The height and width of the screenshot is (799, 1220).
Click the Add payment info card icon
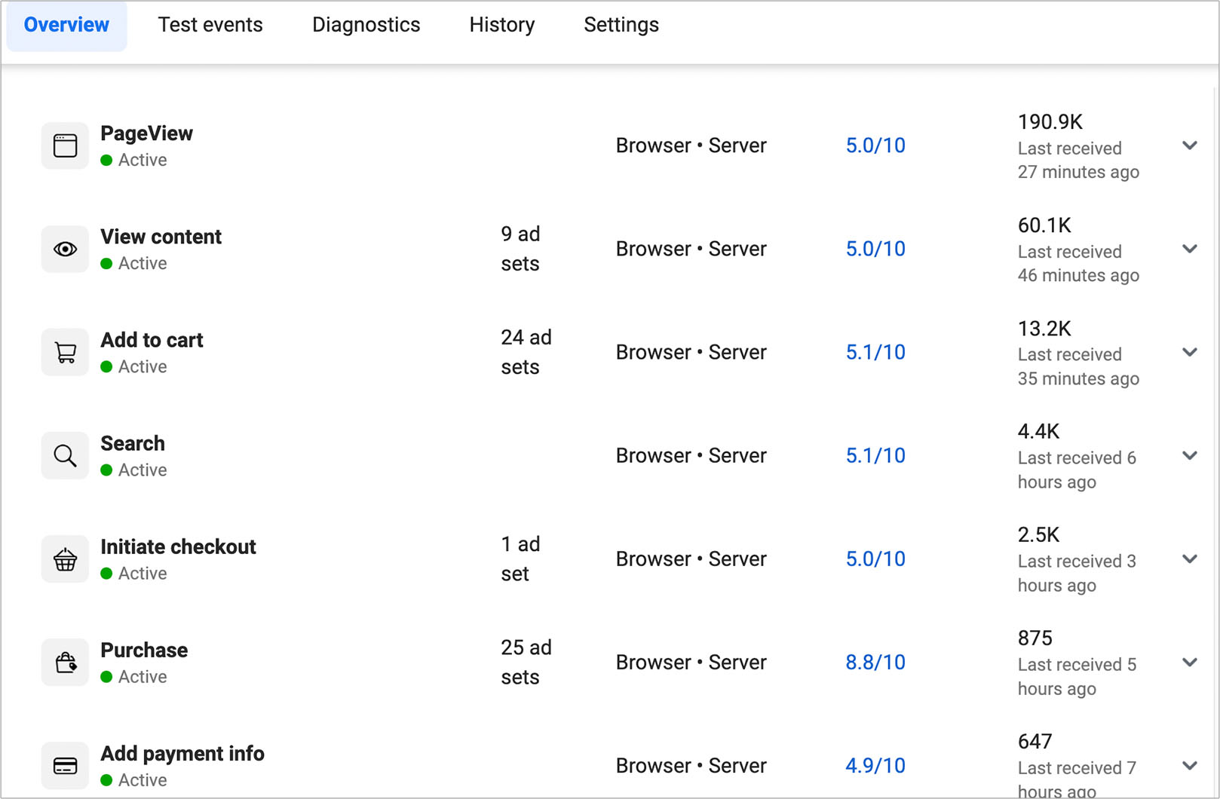pos(65,766)
